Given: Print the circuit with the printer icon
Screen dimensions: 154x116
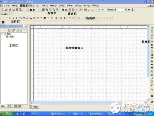Looking at the screenshot, I should click(x=17, y=10).
